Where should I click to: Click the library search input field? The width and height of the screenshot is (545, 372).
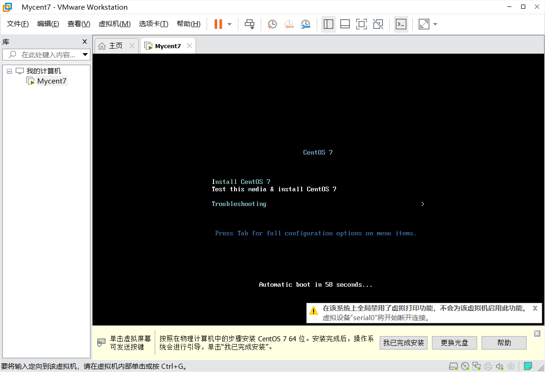(x=45, y=55)
